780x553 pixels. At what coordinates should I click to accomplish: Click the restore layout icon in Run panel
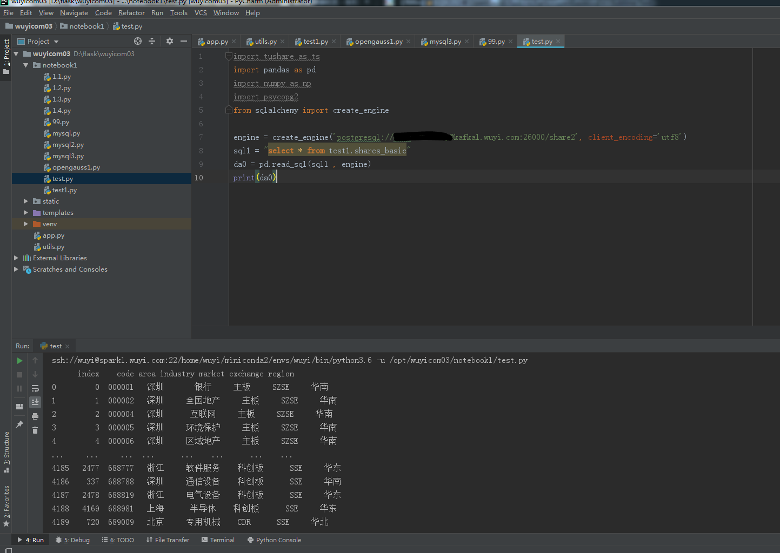[x=19, y=407]
